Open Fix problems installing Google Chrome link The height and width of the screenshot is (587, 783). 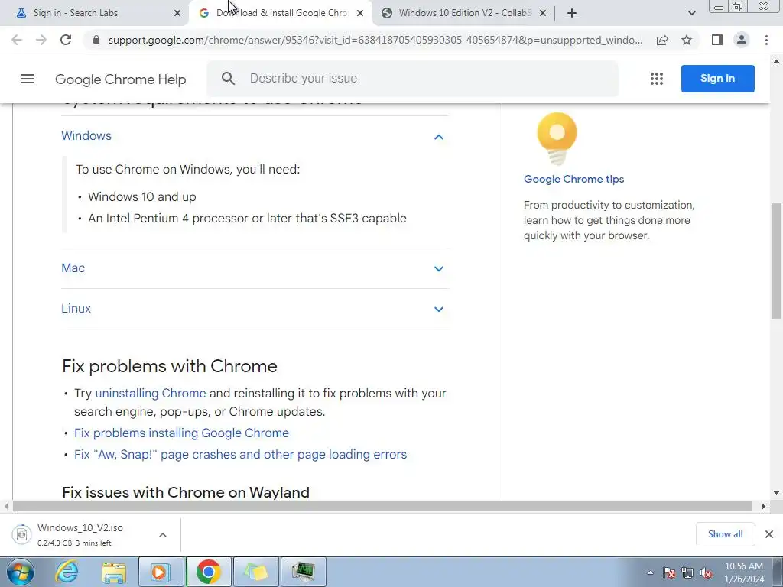tap(182, 433)
